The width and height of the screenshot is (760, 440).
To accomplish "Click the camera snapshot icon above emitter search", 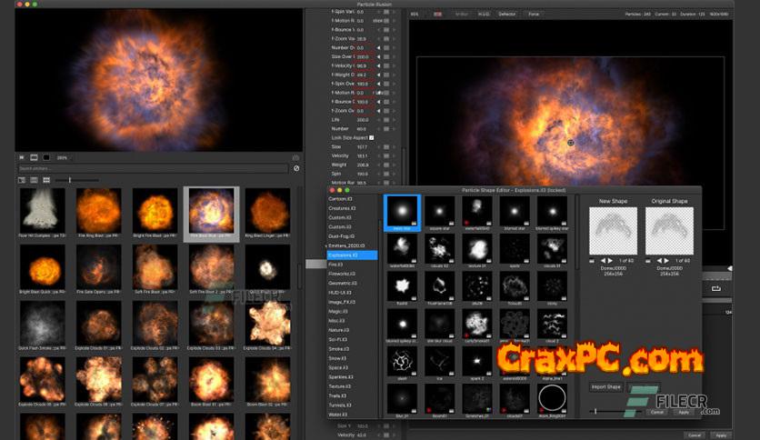I will [x=295, y=157].
